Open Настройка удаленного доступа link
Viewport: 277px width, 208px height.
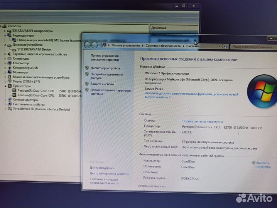[106, 76]
